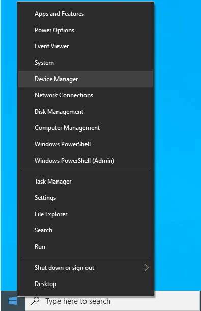Launch Windows PowerShell (Admin)
Screen dimensions: 201x311
tap(85, 161)
